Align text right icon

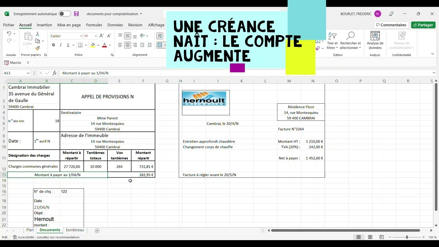click(x=135, y=45)
